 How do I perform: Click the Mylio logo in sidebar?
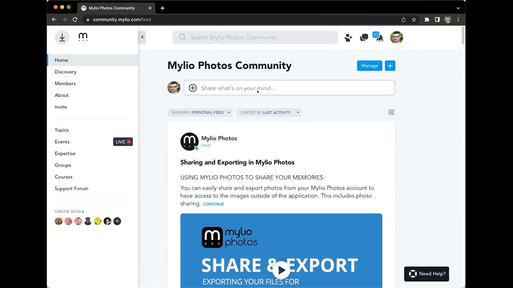click(x=83, y=37)
